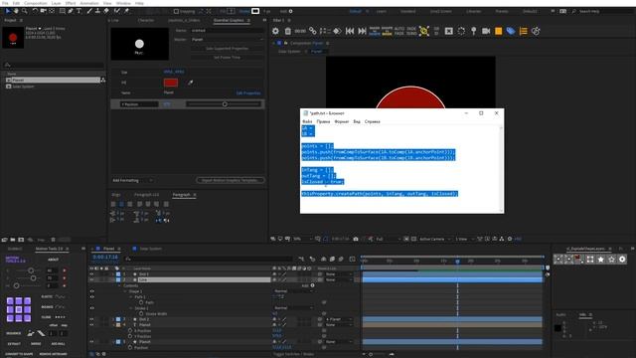Click the red fill color swatch
The image size is (636, 358).
(x=171, y=83)
